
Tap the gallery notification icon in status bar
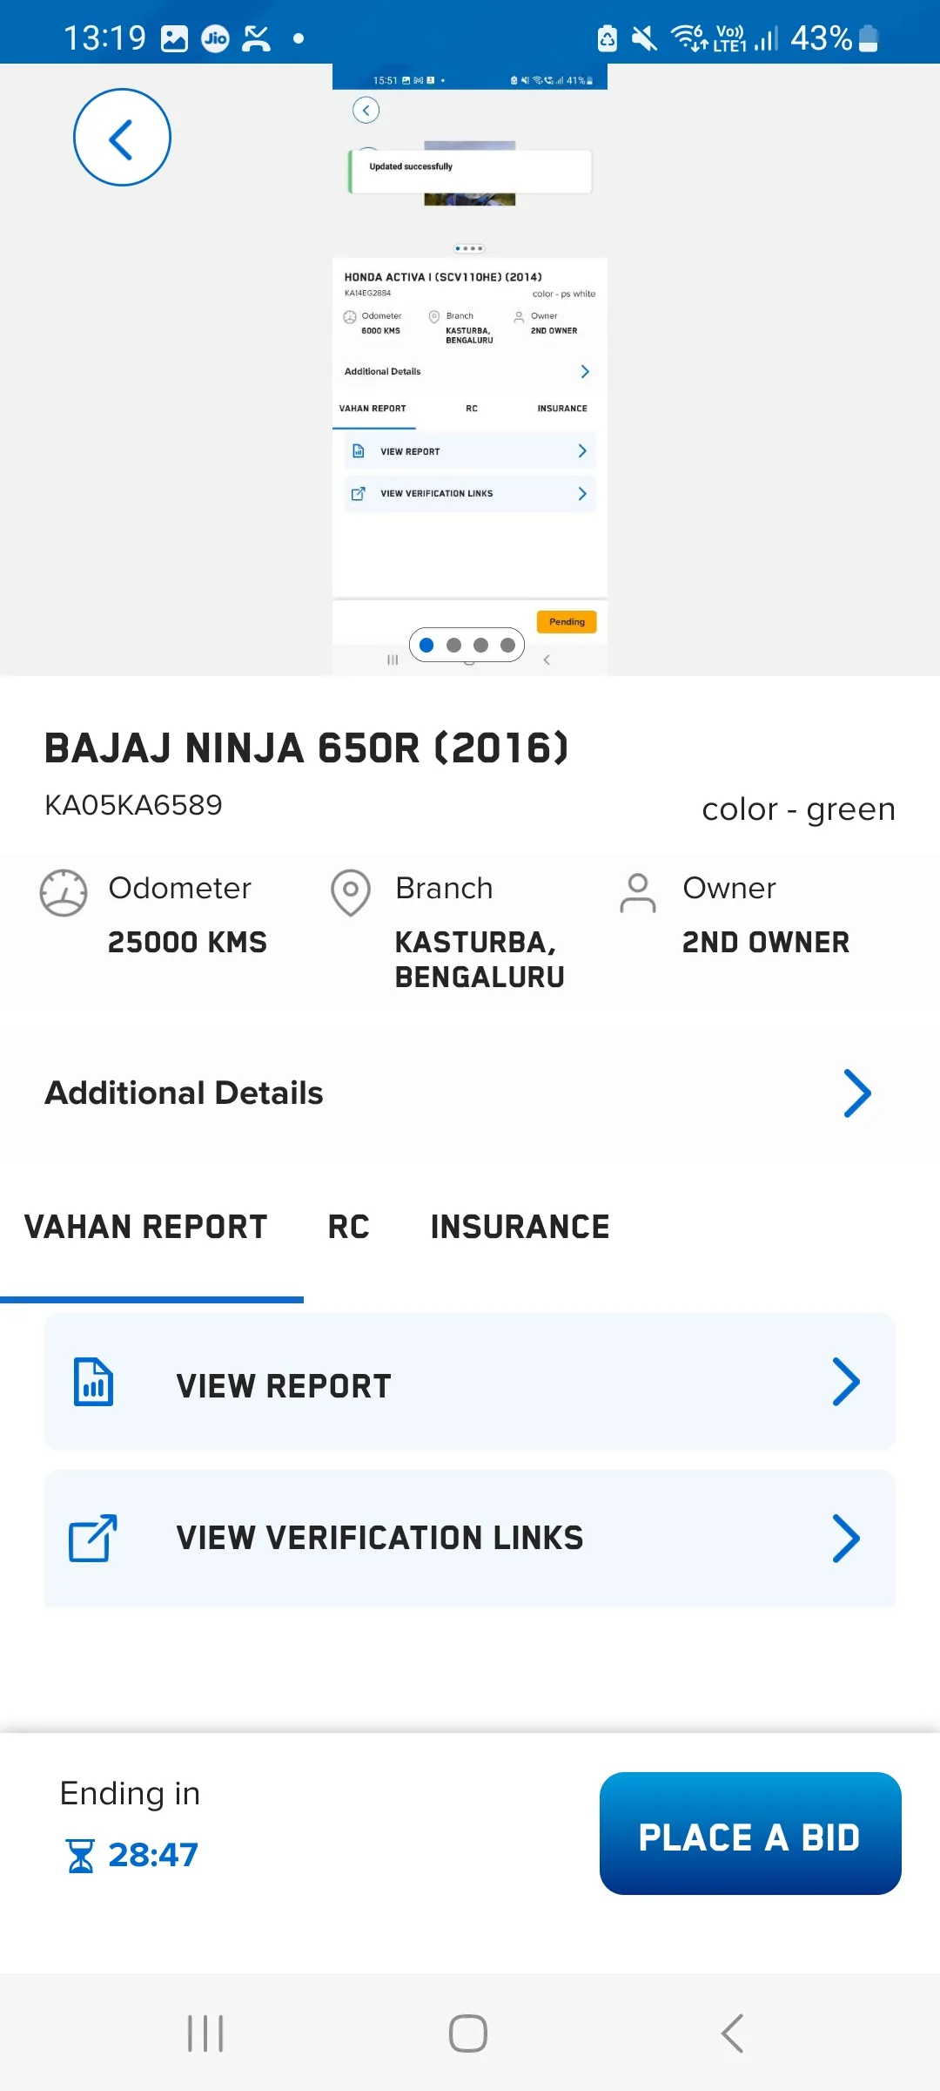pyautogui.click(x=175, y=38)
